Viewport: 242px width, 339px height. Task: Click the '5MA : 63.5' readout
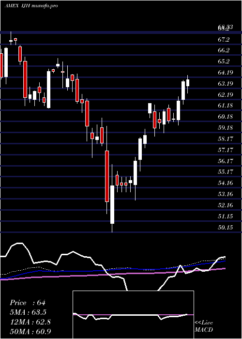28,312
